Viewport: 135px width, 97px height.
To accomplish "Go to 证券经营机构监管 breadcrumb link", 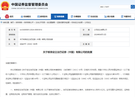I will coord(63,23).
